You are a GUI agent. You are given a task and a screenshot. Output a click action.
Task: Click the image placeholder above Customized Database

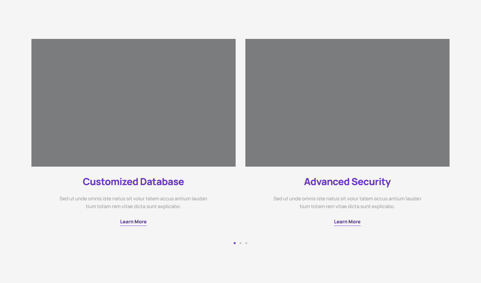pyautogui.click(x=133, y=102)
